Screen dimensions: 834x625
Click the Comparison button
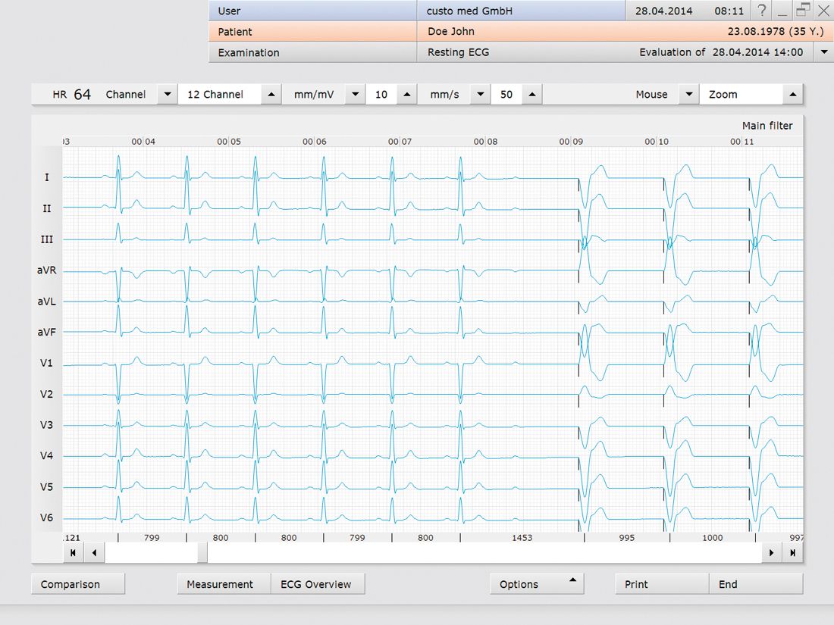[x=77, y=584]
